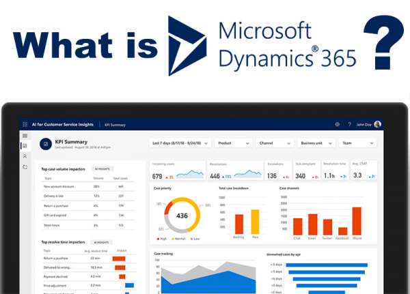The image size is (410, 294).
Task: Click the 436 donut chart center
Action: (x=182, y=216)
